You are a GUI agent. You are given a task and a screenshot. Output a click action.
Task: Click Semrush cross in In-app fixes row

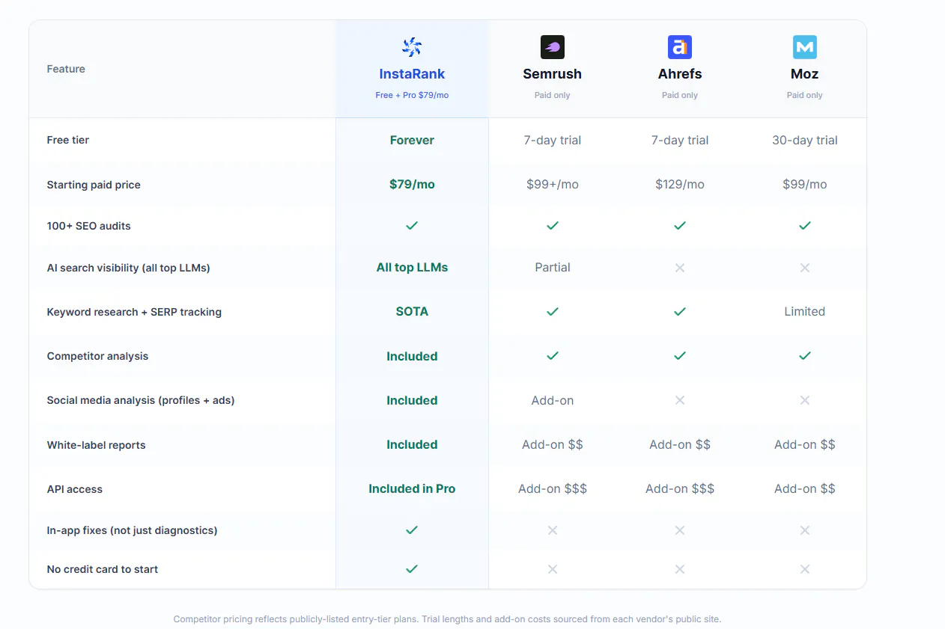553,530
